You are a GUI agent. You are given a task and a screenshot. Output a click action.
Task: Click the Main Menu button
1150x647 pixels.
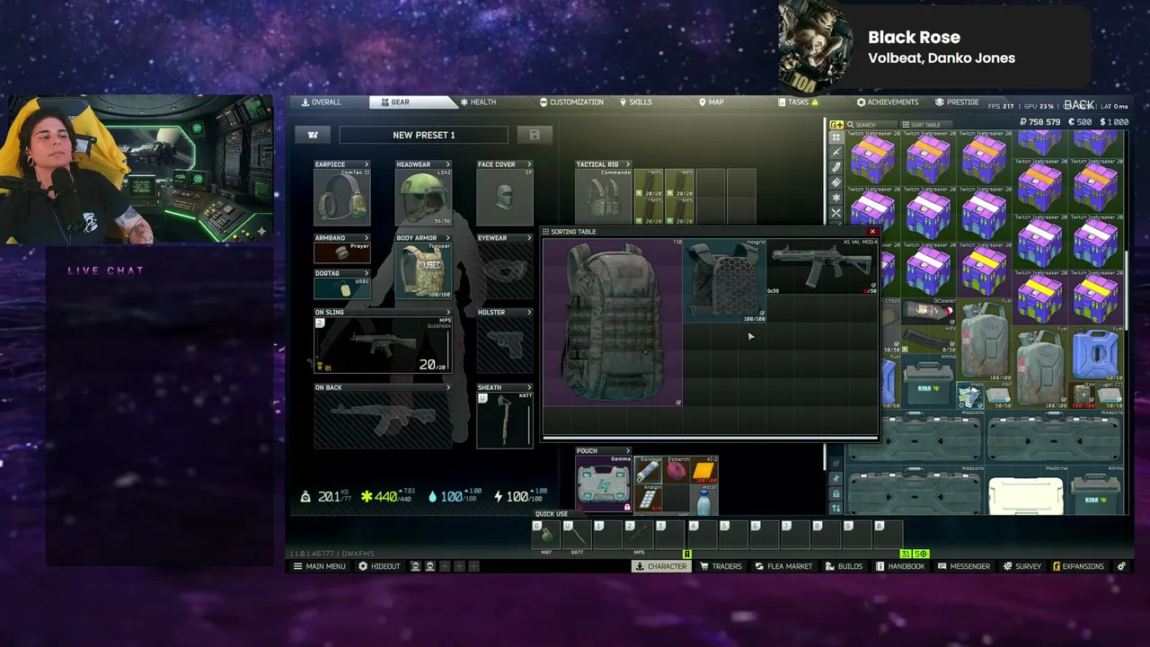320,566
